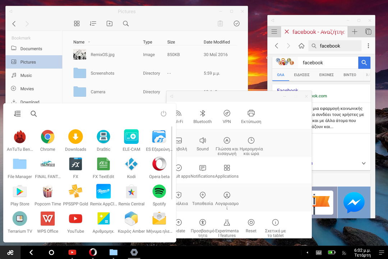Open the browser three-dot overflow menu

click(368, 46)
